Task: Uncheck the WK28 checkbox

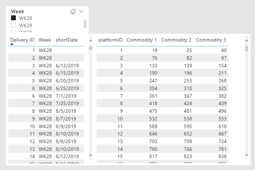Action: pos(13,18)
